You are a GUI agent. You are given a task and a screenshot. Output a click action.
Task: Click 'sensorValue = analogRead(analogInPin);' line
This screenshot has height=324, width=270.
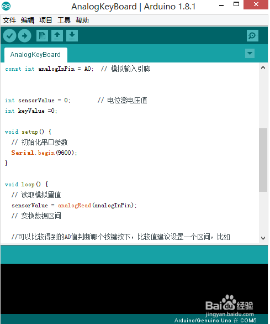pos(74,205)
